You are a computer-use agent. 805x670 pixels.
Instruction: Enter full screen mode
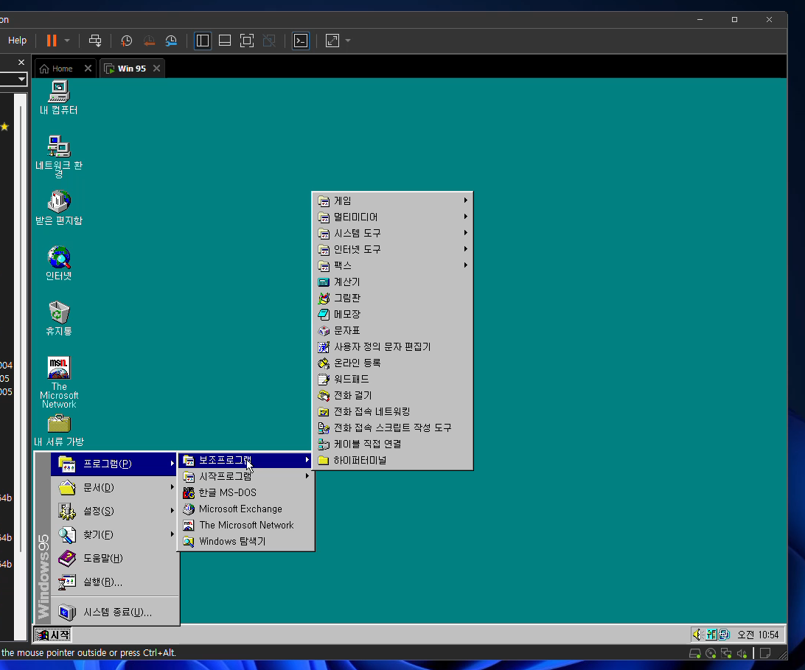(x=247, y=41)
